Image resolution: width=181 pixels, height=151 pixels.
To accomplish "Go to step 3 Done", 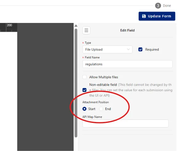I will click(x=163, y=6).
